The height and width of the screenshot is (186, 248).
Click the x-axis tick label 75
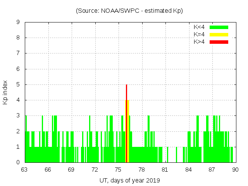click(118, 170)
